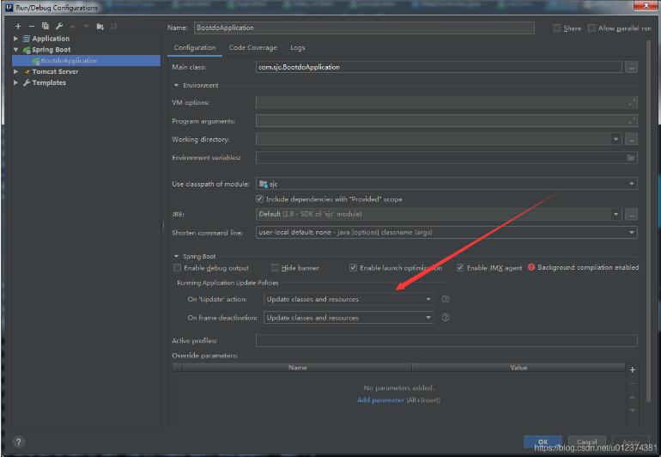Click the OK button
The image size is (661, 457).
pyautogui.click(x=543, y=442)
